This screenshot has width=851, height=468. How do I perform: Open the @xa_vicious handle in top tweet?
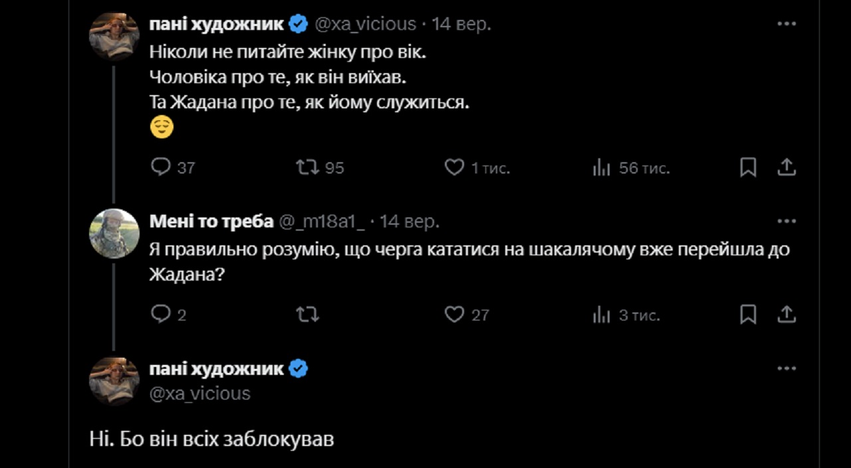tap(365, 25)
